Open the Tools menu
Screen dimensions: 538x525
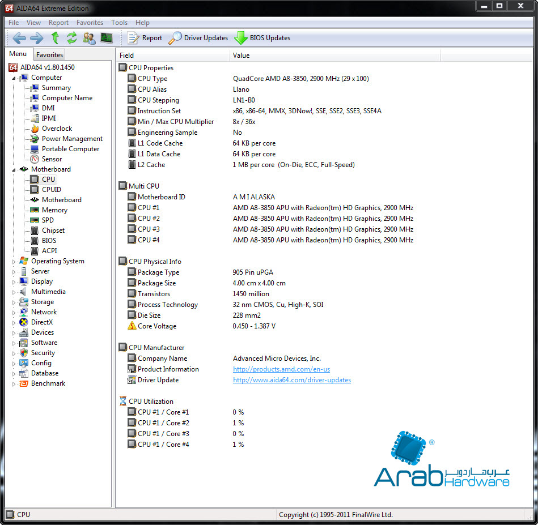coord(120,23)
